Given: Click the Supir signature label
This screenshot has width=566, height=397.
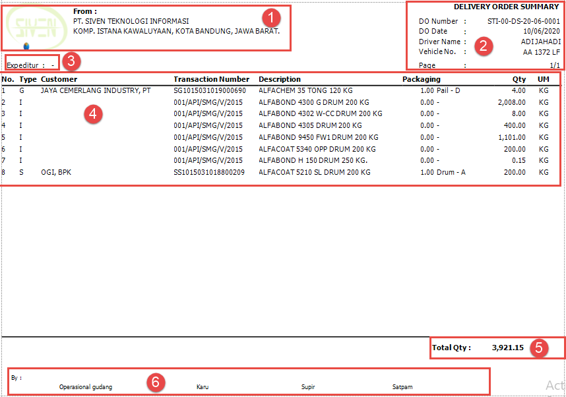Looking at the screenshot, I should click(x=308, y=387).
